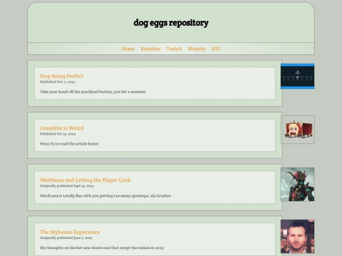Open the RSS feed link
Image resolution: width=342 pixels, height=256 pixels.
(216, 49)
